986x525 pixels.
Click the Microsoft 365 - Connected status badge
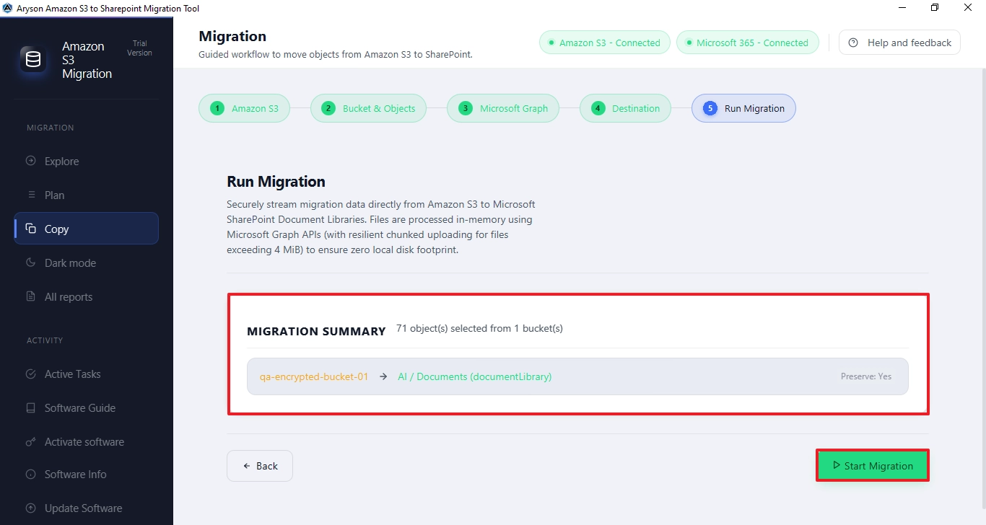tap(747, 43)
